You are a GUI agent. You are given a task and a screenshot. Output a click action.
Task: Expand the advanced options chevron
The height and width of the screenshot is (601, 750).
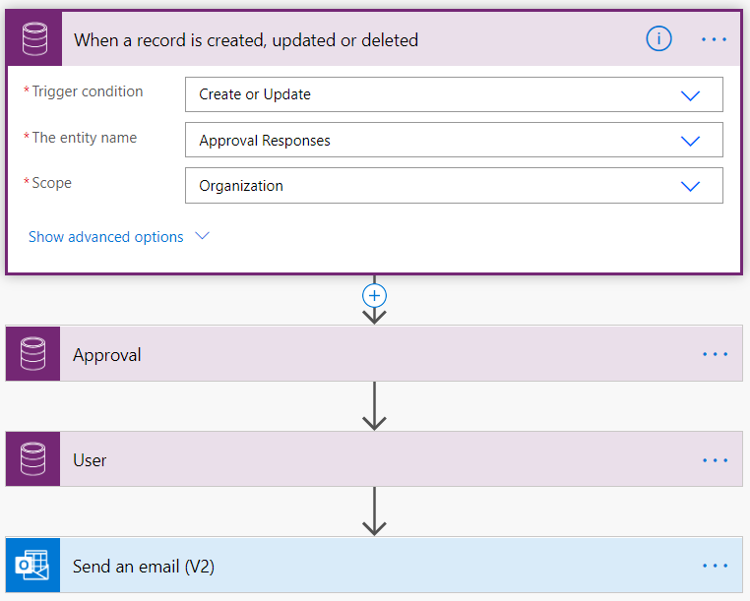(203, 236)
